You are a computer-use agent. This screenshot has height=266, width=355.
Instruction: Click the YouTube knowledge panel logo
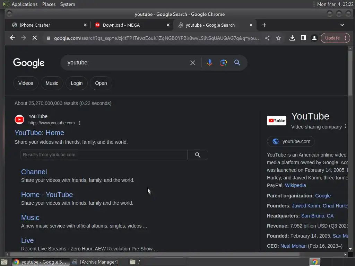[276, 121]
